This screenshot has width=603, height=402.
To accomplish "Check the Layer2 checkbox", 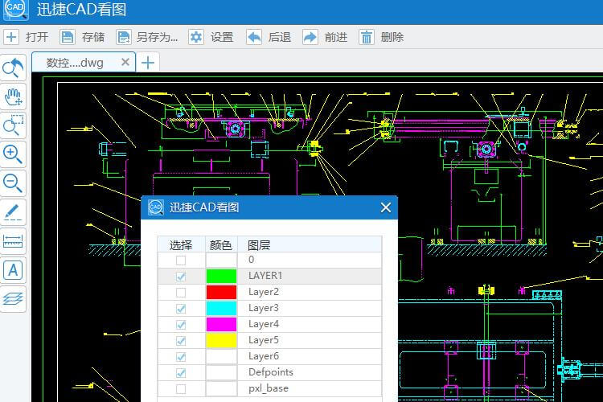I will tap(181, 293).
